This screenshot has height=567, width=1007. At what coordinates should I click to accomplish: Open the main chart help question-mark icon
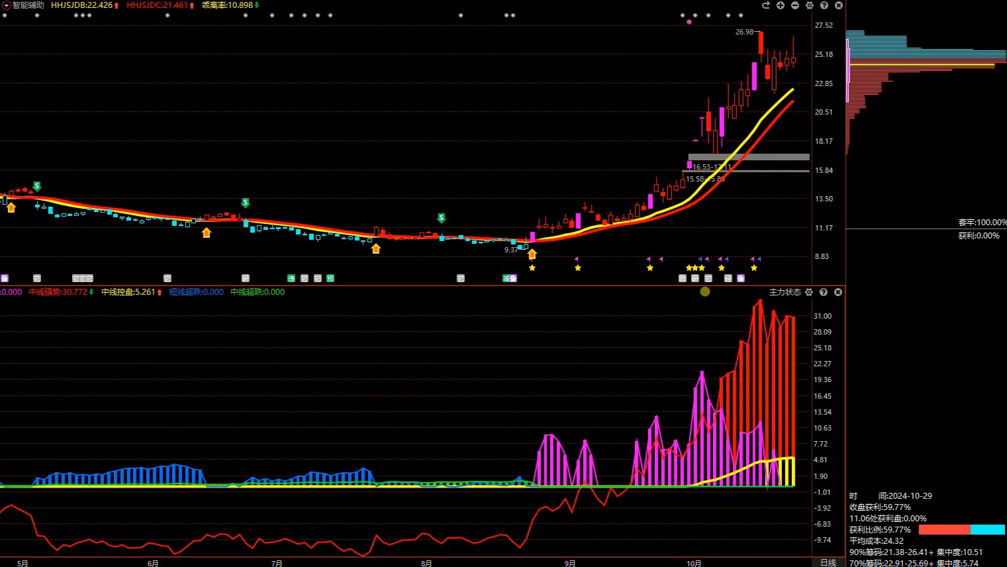click(824, 5)
